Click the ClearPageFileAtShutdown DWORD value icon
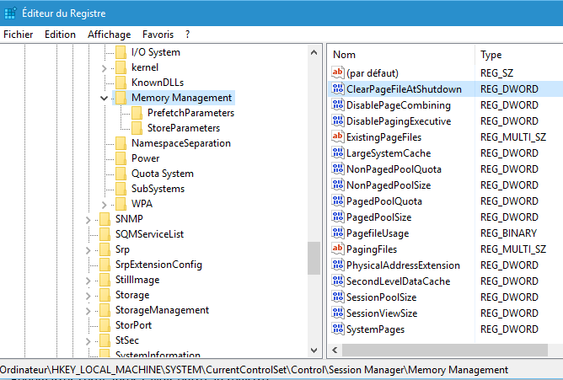 337,89
